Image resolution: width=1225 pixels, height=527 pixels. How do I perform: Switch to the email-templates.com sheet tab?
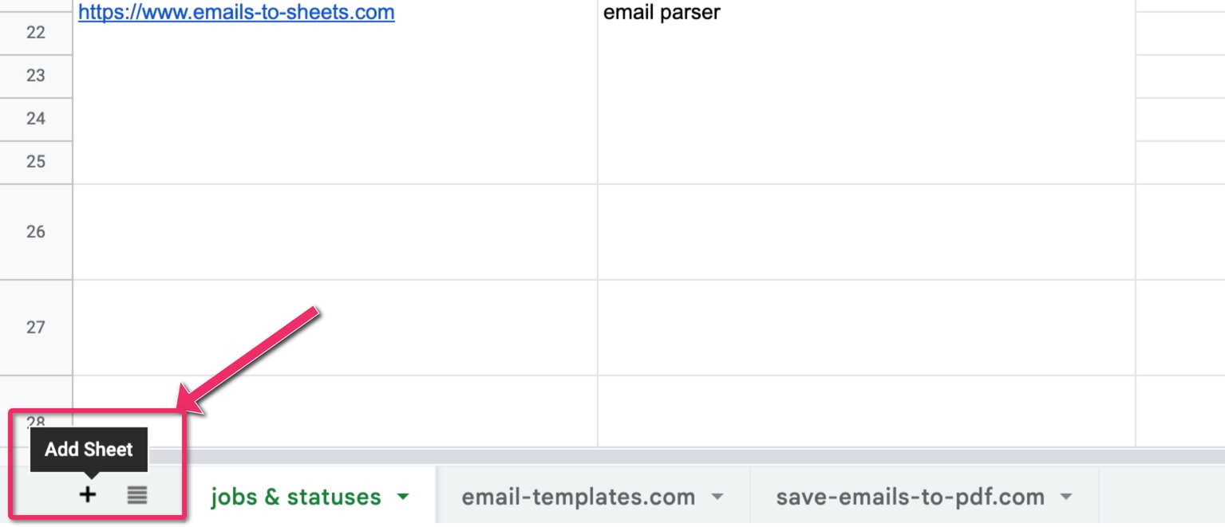point(578,498)
